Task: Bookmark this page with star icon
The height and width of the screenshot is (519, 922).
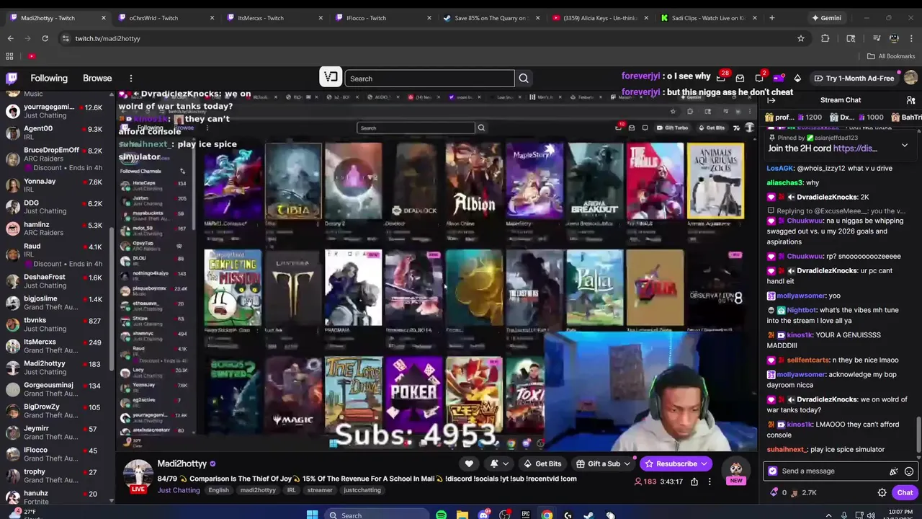Action: click(x=800, y=38)
